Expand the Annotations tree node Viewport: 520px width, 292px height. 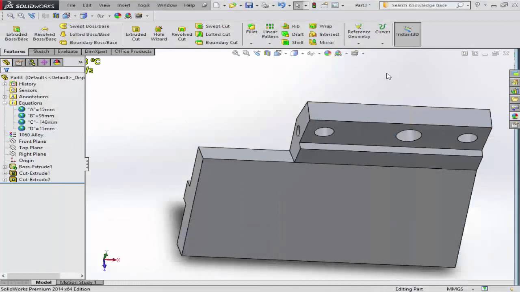pos(5,97)
